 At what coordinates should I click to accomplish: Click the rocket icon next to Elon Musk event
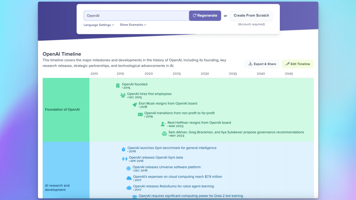[135, 105]
